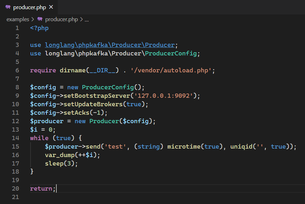Click the PHP icon in the breadcrumb
The height and width of the screenshot is (204, 305).
(x=40, y=19)
